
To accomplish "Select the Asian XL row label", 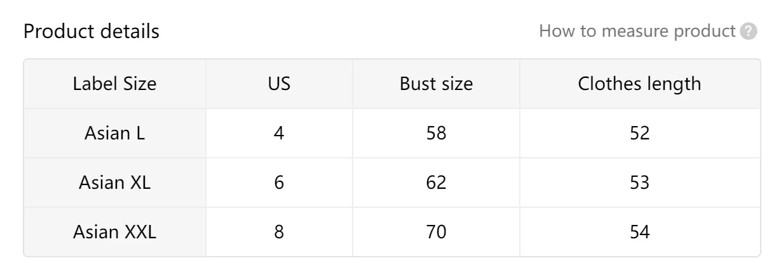I will click(x=115, y=183).
